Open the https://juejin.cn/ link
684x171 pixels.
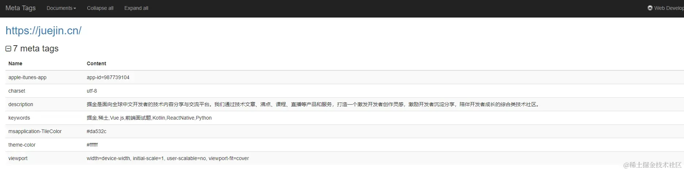43,31
